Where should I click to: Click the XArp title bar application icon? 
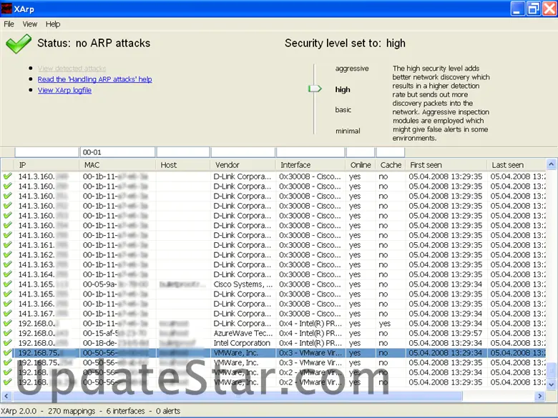[x=9, y=9]
